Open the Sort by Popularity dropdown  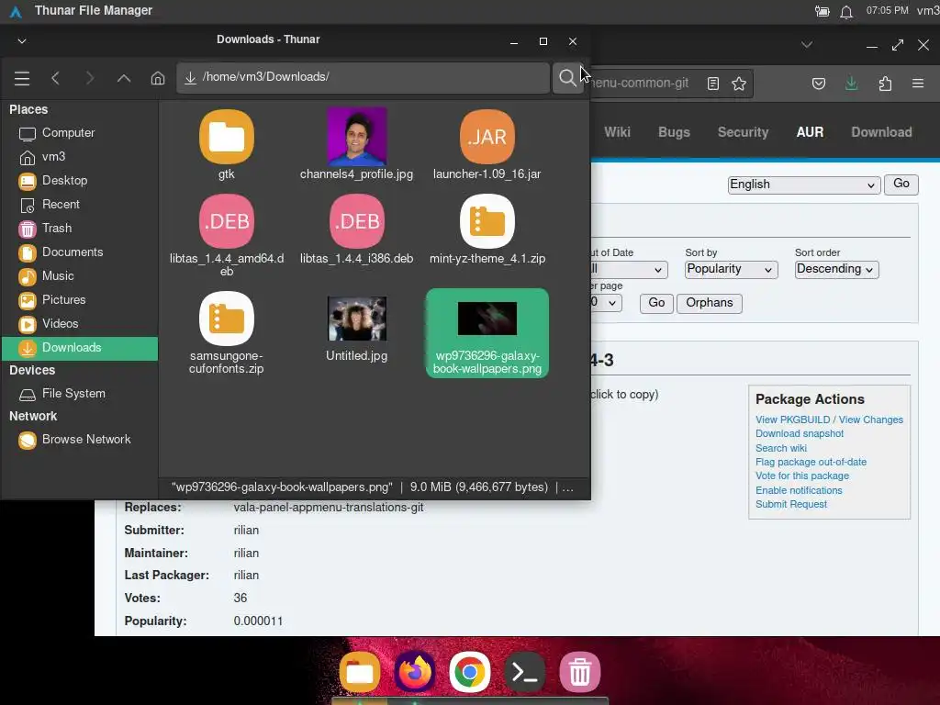(730, 269)
